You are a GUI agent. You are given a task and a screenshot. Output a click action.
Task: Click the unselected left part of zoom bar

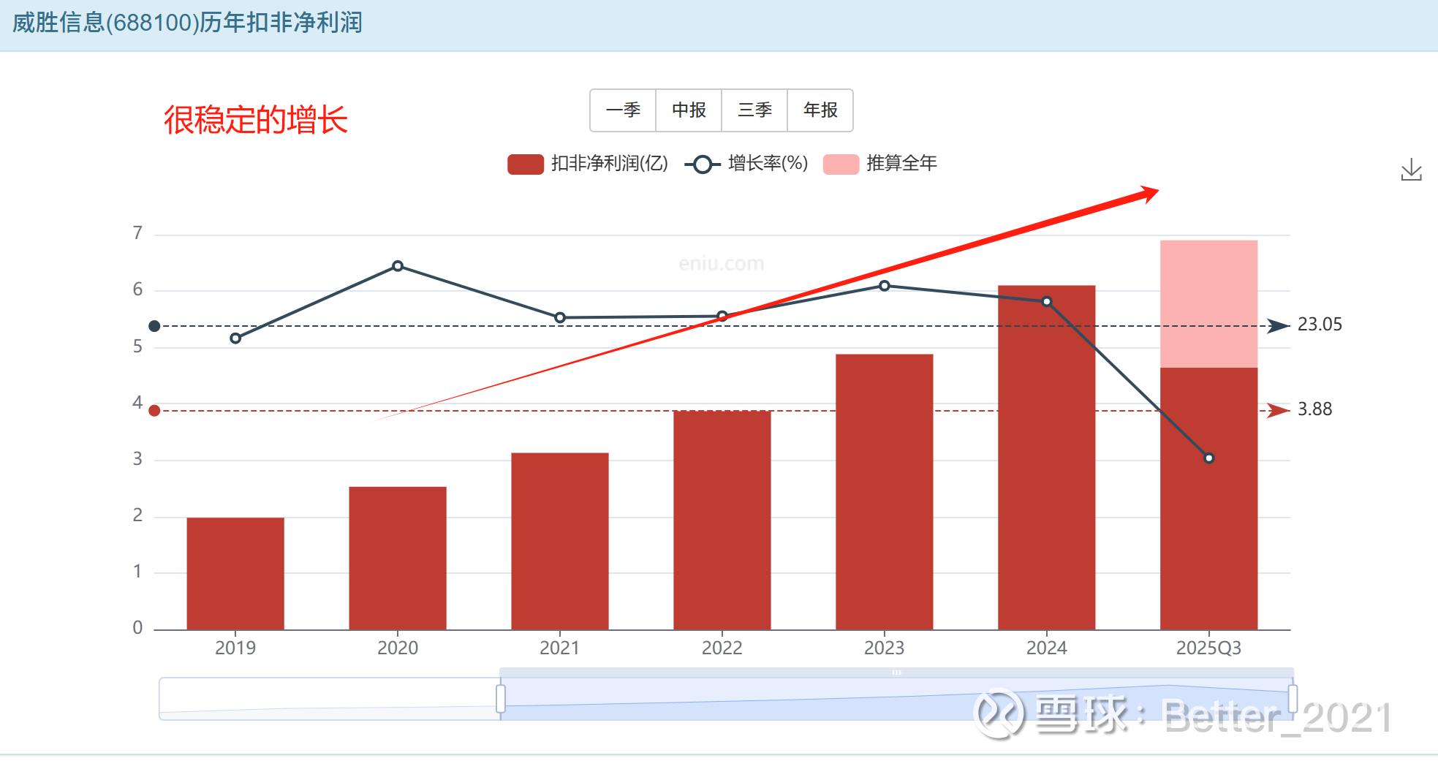pyautogui.click(x=330, y=699)
